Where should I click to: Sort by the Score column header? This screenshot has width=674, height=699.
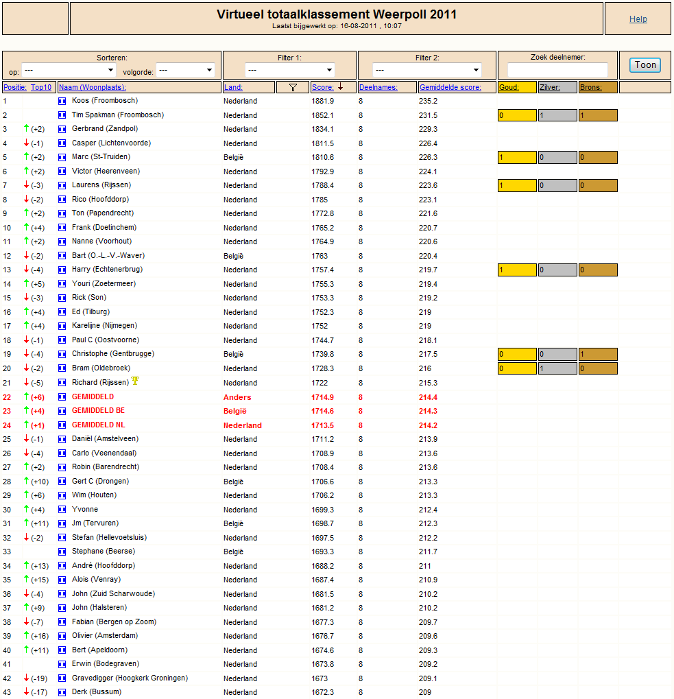pyautogui.click(x=322, y=87)
